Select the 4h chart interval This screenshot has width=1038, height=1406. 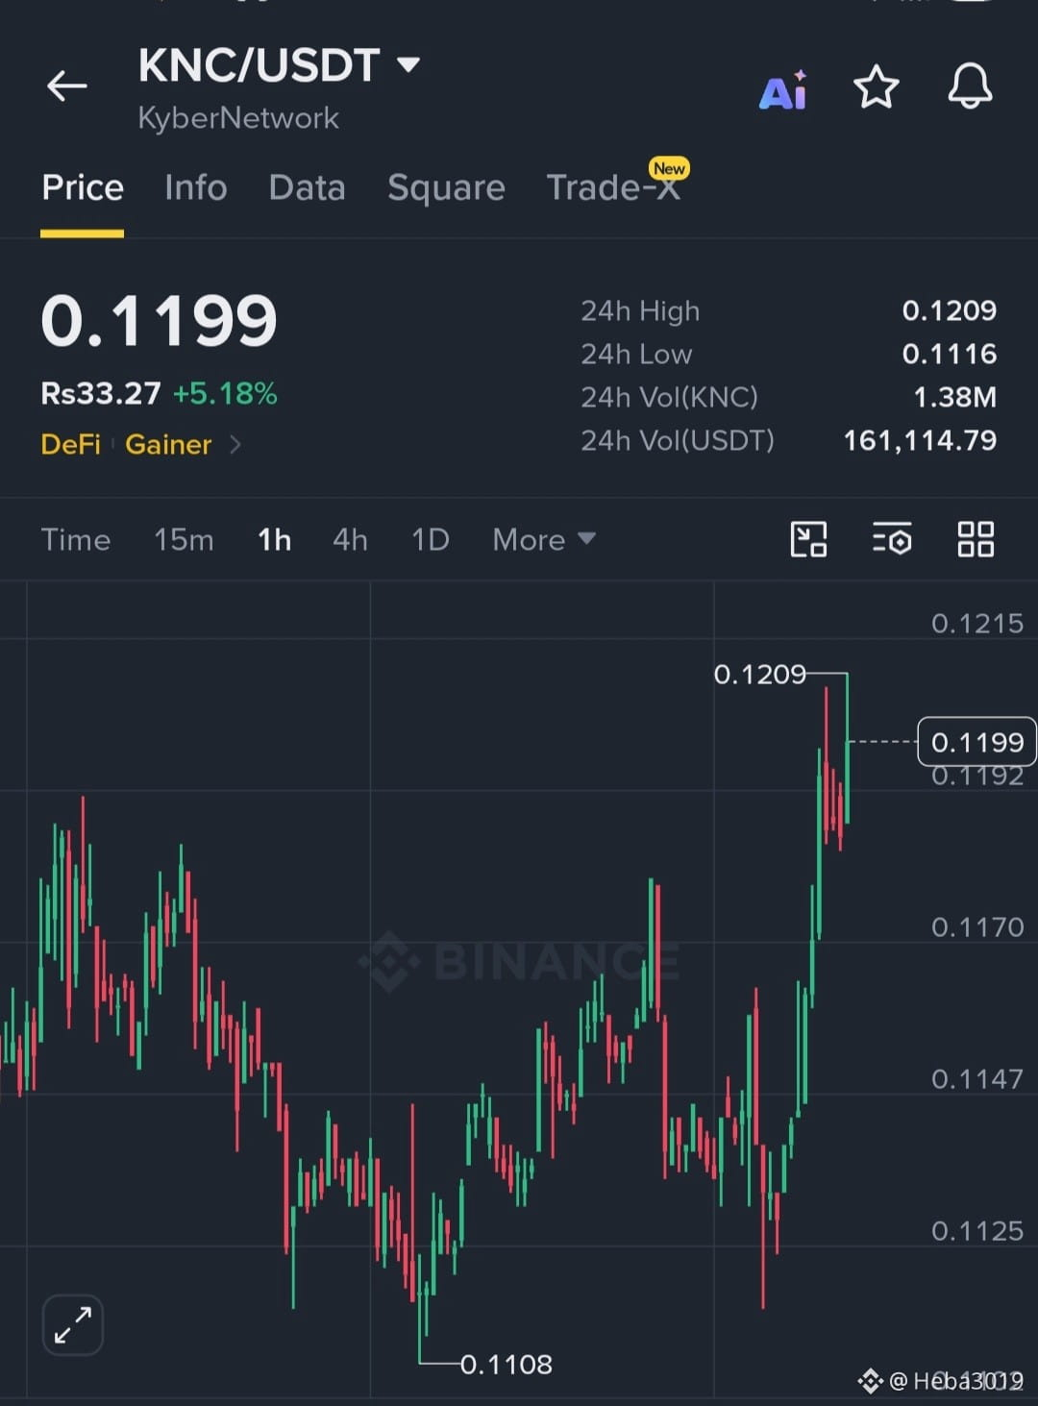click(x=350, y=540)
